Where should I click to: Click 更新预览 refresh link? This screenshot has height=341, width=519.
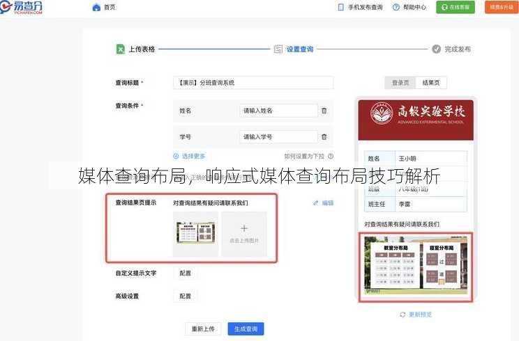point(416,315)
